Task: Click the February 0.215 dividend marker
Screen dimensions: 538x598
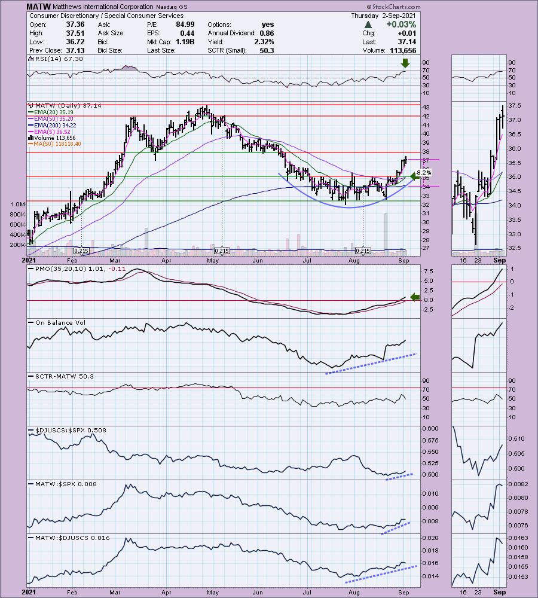Action: 81,251
